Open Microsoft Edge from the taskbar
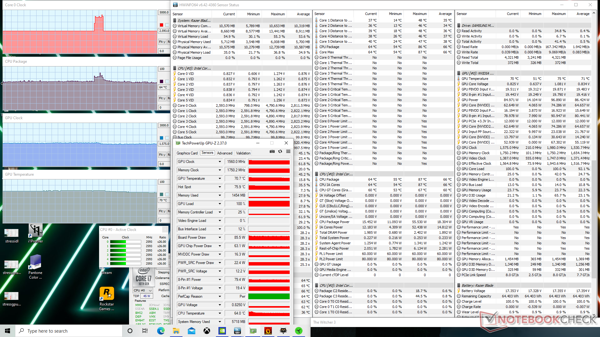Image resolution: width=600 pixels, height=337 pixels. [161, 331]
